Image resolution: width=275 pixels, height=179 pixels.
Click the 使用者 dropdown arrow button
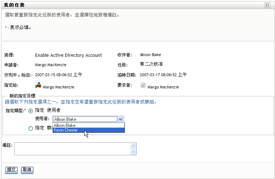[x=121, y=119]
